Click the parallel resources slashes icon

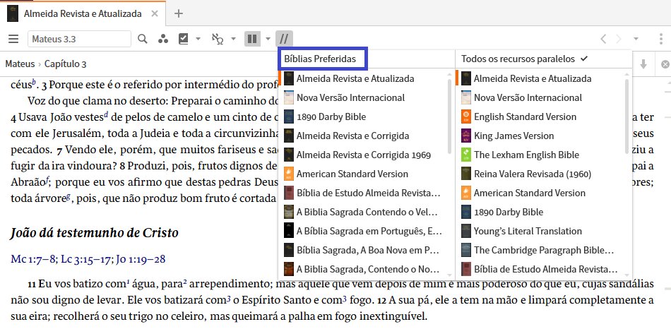[x=284, y=39]
